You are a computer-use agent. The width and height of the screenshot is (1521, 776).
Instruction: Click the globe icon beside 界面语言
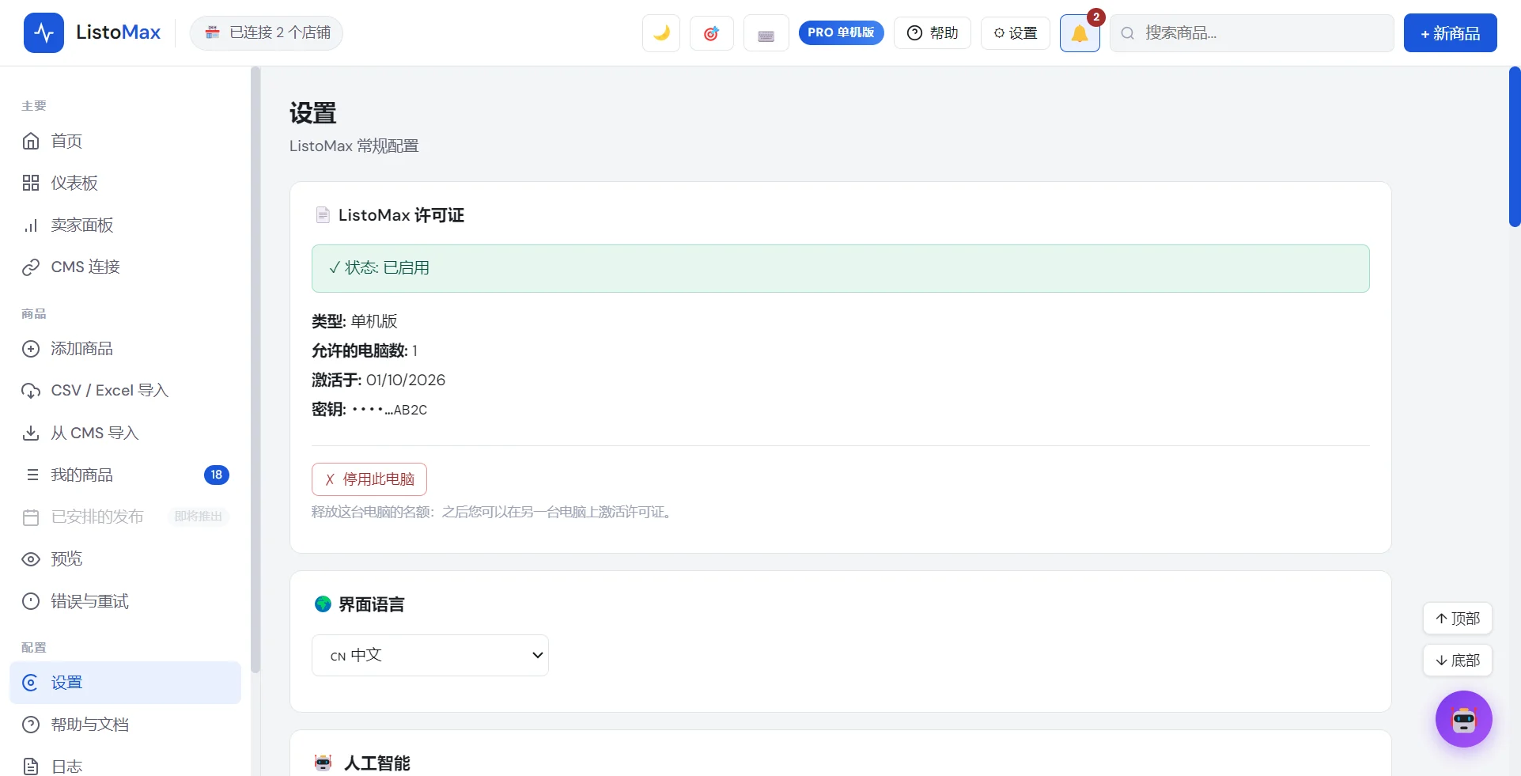pyautogui.click(x=323, y=604)
